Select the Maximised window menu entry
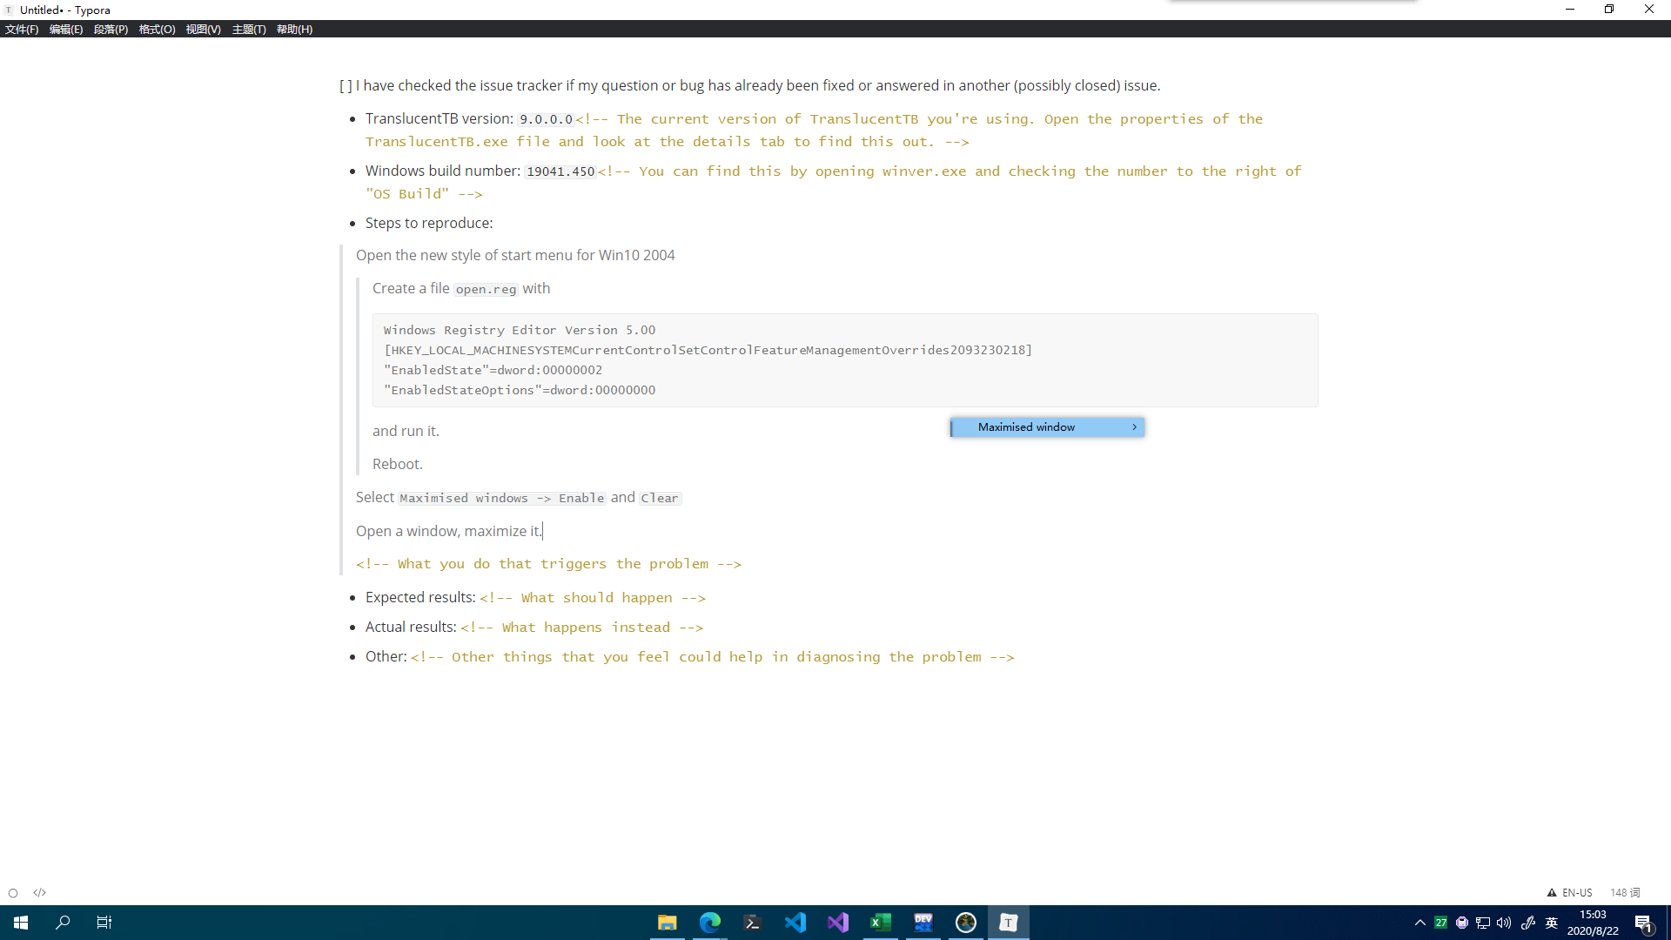Screen dimensions: 1671x940 (x=1047, y=427)
